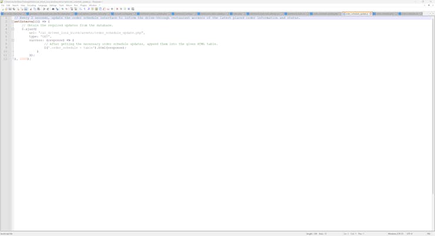This screenshot has height=236, width=435.
Task: Open the Edit menu
Action: [x=8, y=5]
